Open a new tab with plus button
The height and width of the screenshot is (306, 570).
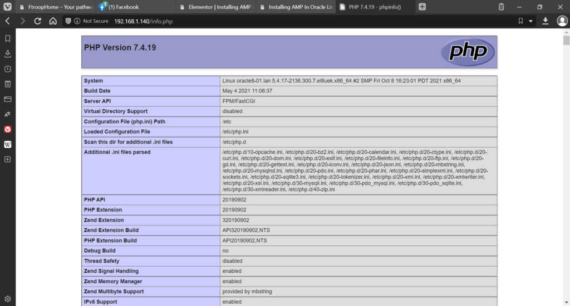[422, 7]
